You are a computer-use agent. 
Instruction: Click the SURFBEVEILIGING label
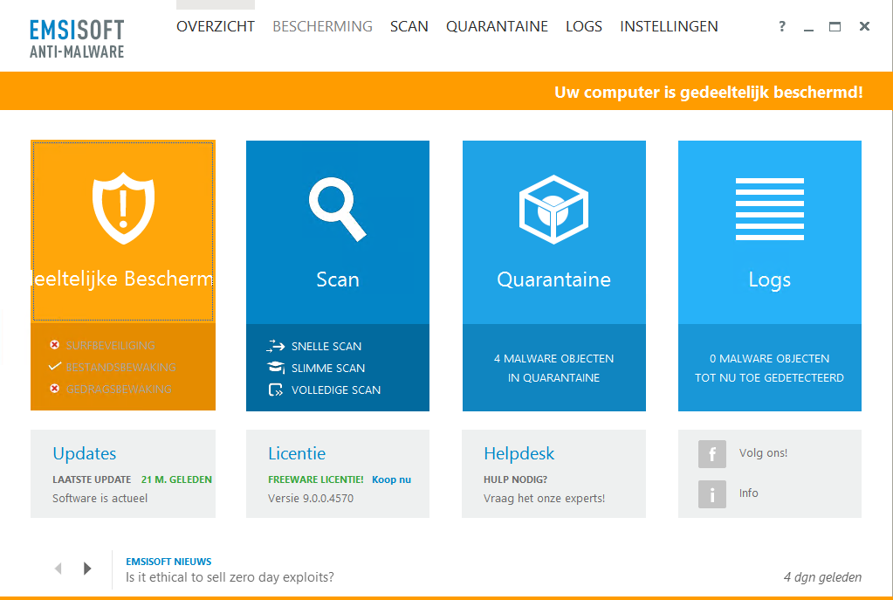pos(111,345)
